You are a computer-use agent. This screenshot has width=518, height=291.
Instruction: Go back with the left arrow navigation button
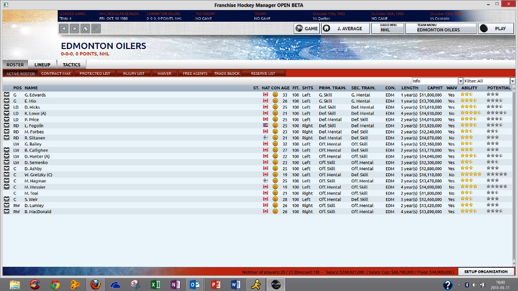click(64, 29)
